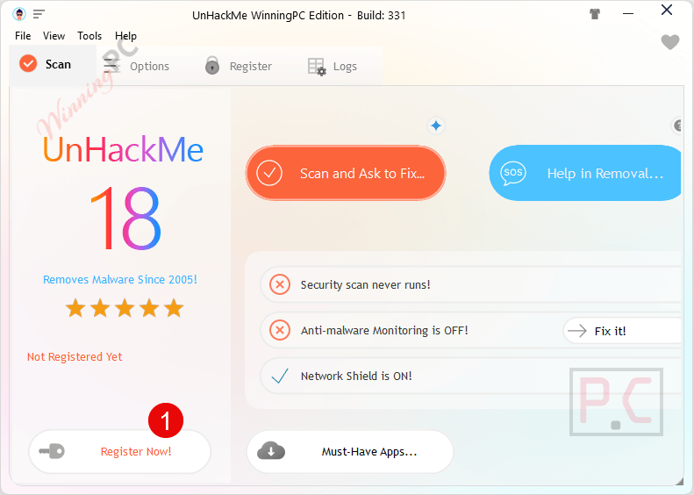Click the five-star rating row
Viewport: 694px width, 495px height.
tap(125, 308)
